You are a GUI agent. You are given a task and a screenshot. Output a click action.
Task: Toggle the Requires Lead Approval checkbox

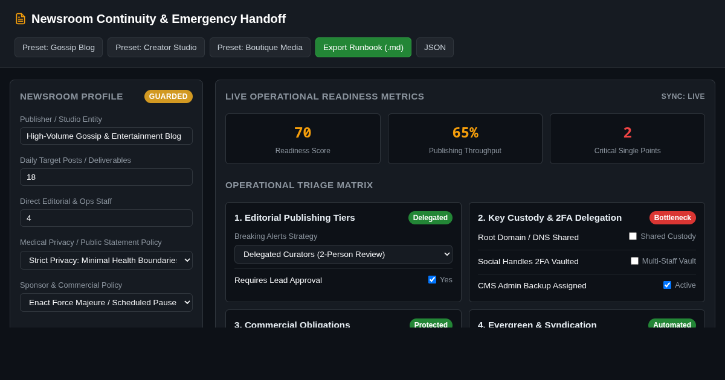[432, 280]
